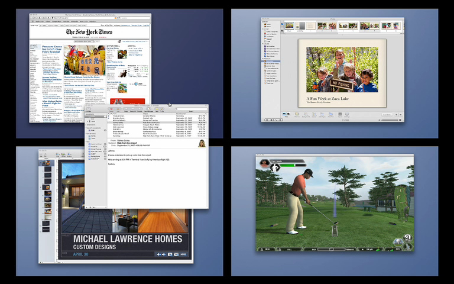Viewport: 454px width, 284px height.
Task: Click the Background icon in iPhoto toolbar
Action: point(306,114)
